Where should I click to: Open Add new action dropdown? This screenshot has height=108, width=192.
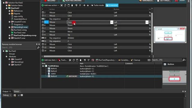point(50,5)
